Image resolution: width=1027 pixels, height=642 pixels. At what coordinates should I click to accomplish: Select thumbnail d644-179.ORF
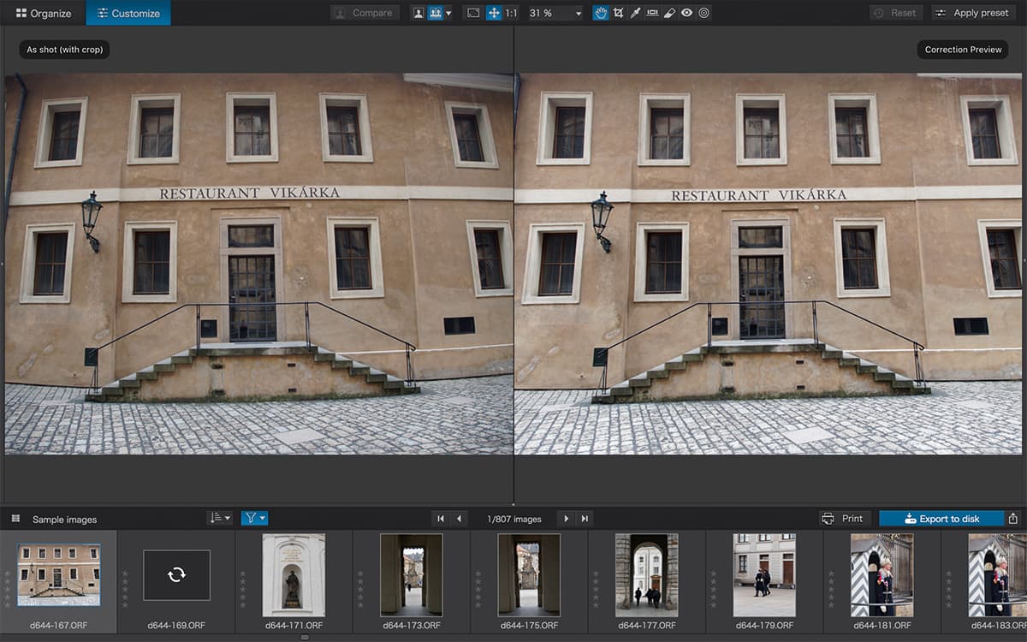[764, 575]
